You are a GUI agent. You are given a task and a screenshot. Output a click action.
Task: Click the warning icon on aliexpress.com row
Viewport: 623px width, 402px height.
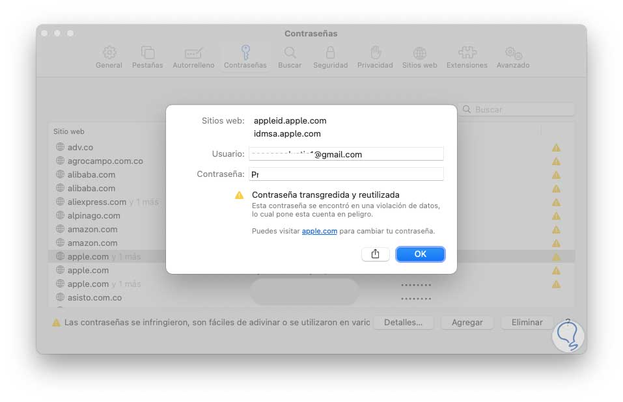coord(556,202)
